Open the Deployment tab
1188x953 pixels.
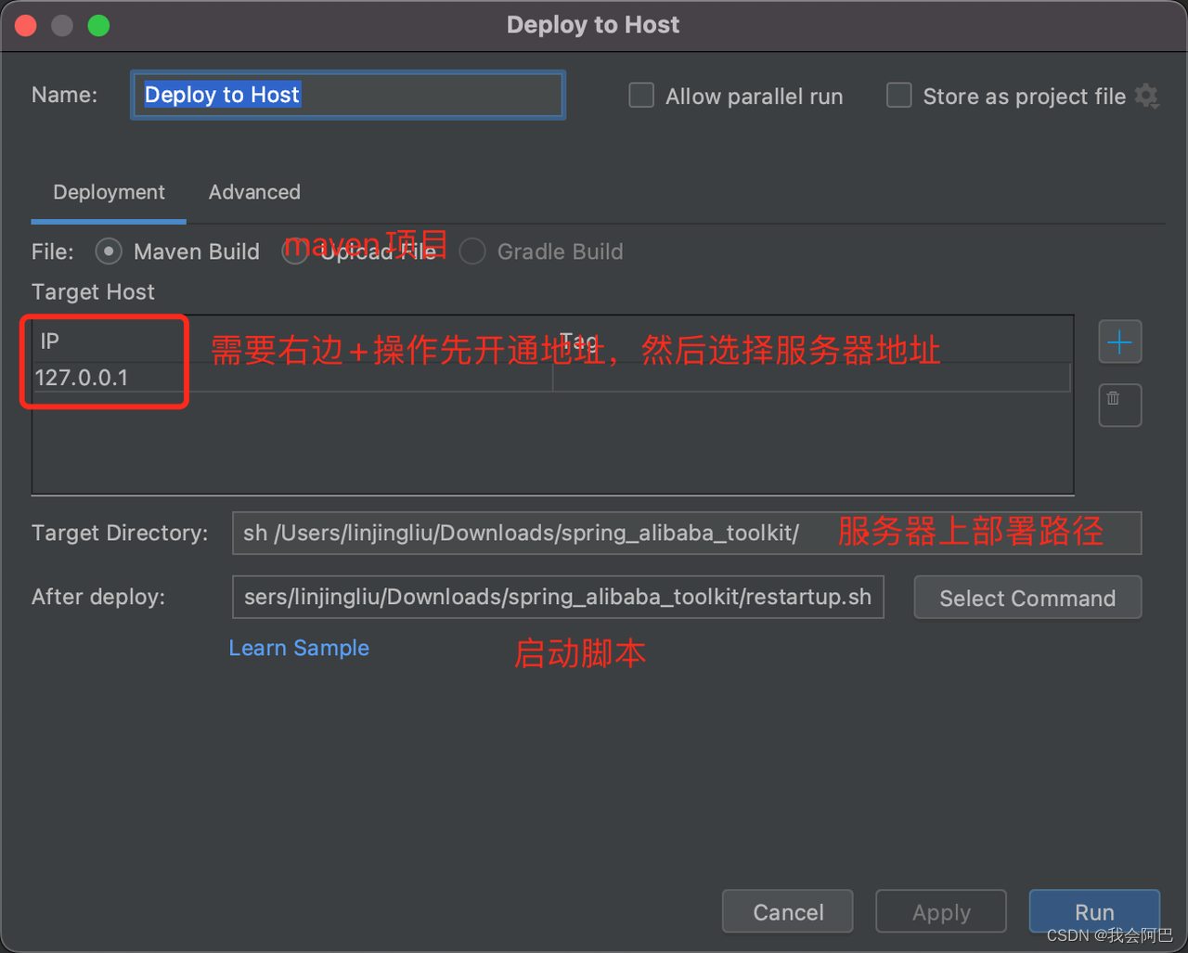coord(108,192)
